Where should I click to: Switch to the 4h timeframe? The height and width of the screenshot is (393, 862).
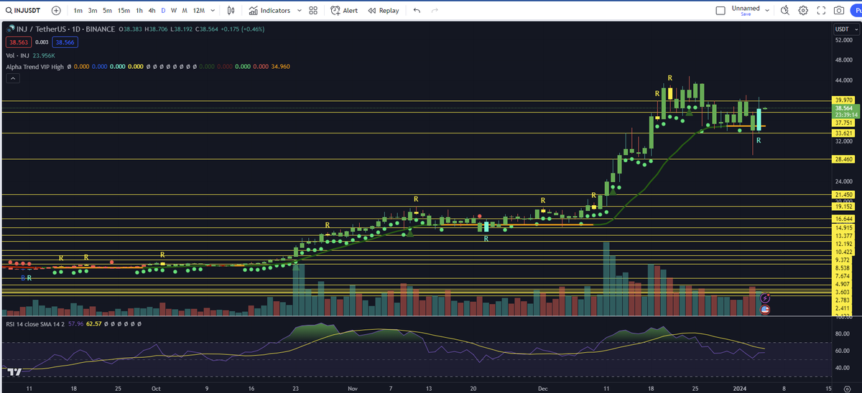(152, 11)
